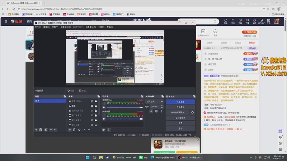This screenshot has width=287, height=161.
Task: Open source properties gear in Sources panel
Action: [79, 130]
